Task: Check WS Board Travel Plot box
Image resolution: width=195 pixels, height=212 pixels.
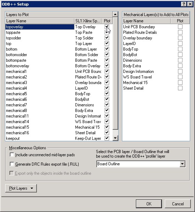Action: tap(180, 77)
